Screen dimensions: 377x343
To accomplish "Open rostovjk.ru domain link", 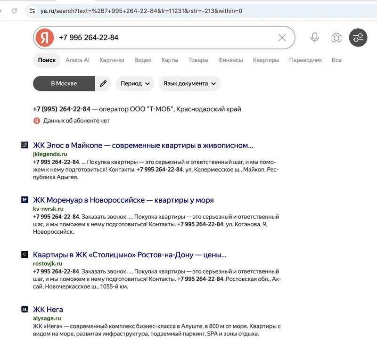I will [48, 263].
